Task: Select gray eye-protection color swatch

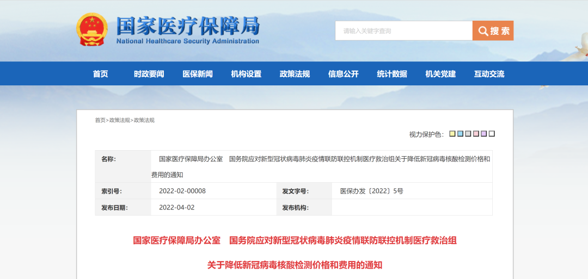Action: (x=468, y=134)
